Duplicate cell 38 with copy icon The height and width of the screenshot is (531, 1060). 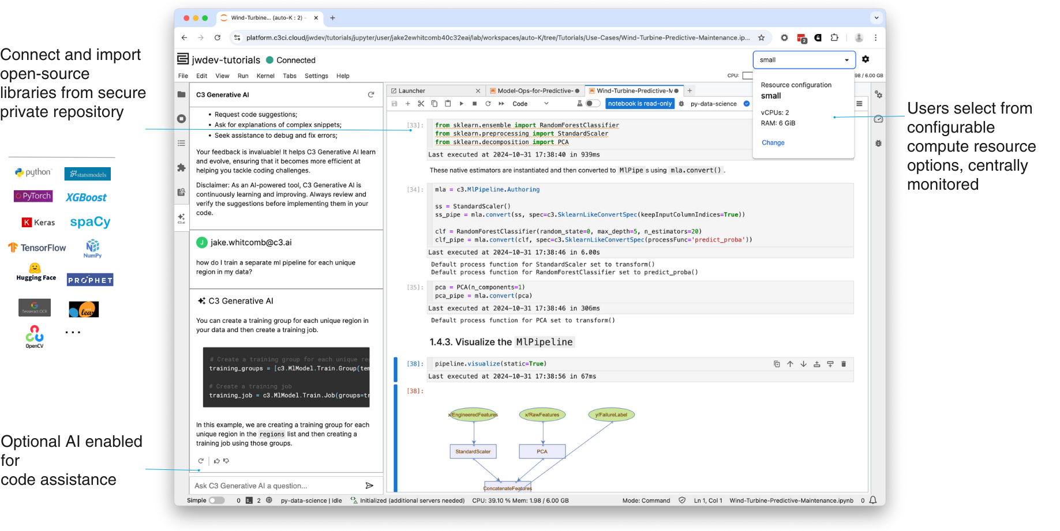pyautogui.click(x=777, y=364)
